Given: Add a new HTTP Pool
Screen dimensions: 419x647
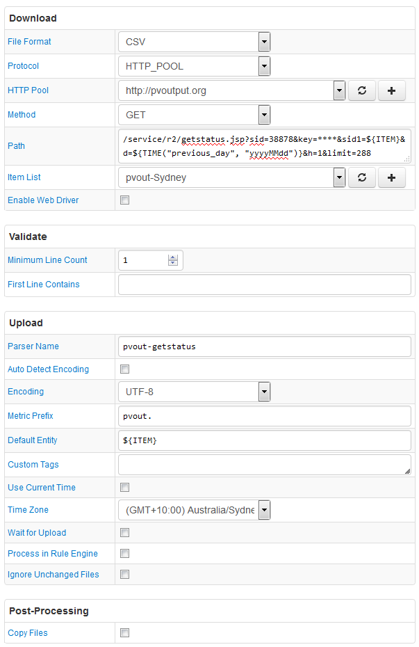Looking at the screenshot, I should [391, 90].
